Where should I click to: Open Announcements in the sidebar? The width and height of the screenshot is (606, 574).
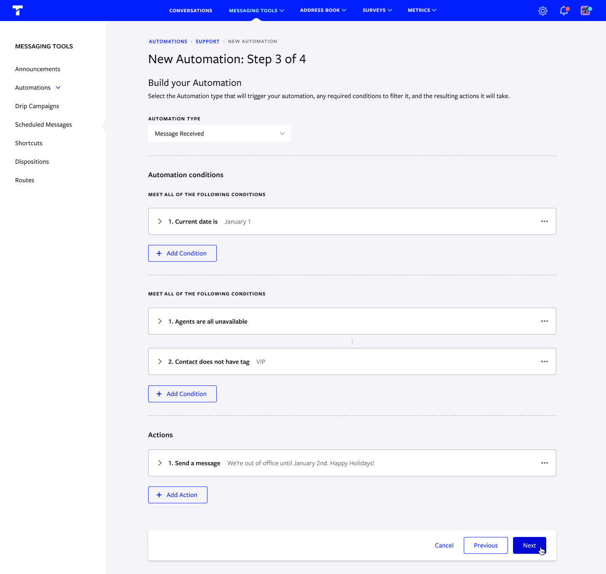pos(37,69)
